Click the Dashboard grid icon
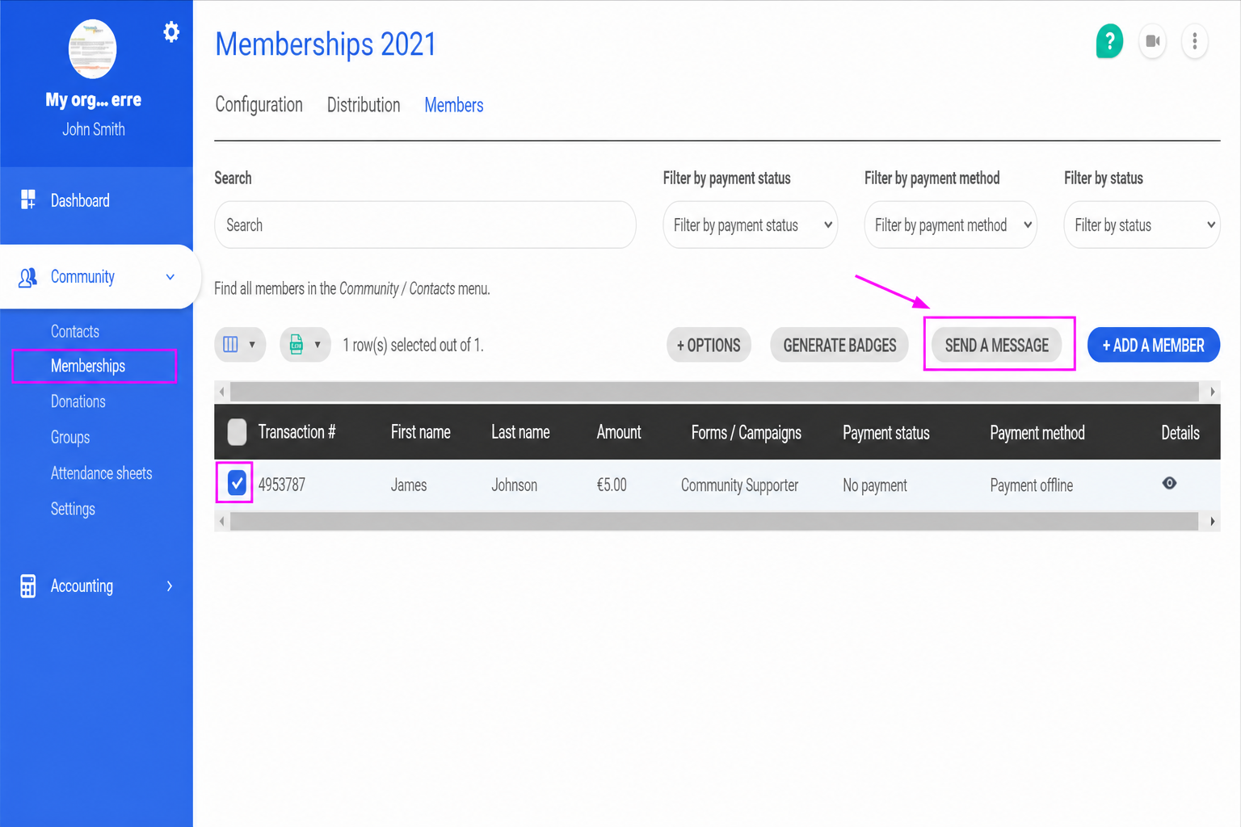The height and width of the screenshot is (827, 1241). (x=28, y=199)
